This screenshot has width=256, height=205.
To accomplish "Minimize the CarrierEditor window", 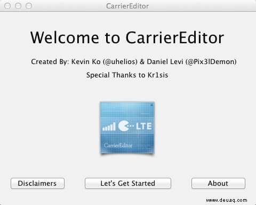I will pyautogui.click(x=18, y=6).
